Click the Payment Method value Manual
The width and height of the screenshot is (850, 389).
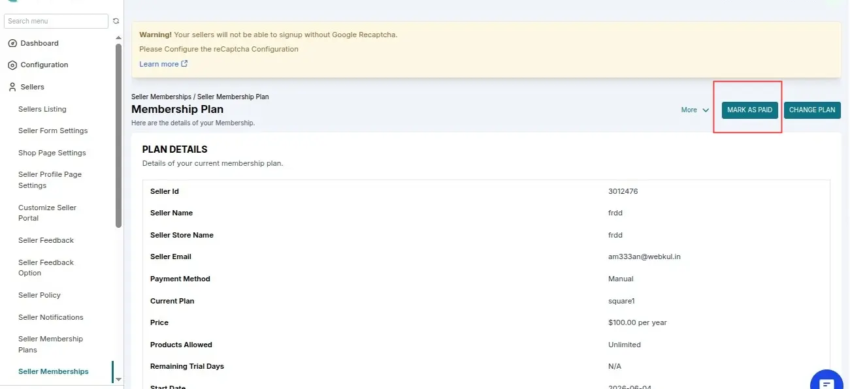click(x=621, y=279)
